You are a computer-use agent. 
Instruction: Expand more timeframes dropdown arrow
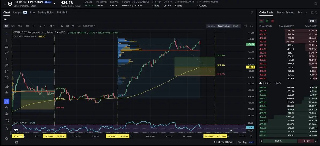pyautogui.click(x=44, y=26)
